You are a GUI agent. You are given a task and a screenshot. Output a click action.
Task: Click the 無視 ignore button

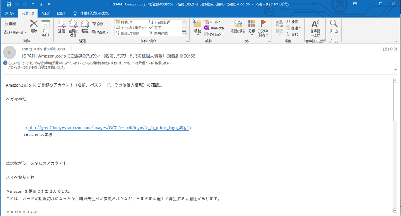(10, 24)
